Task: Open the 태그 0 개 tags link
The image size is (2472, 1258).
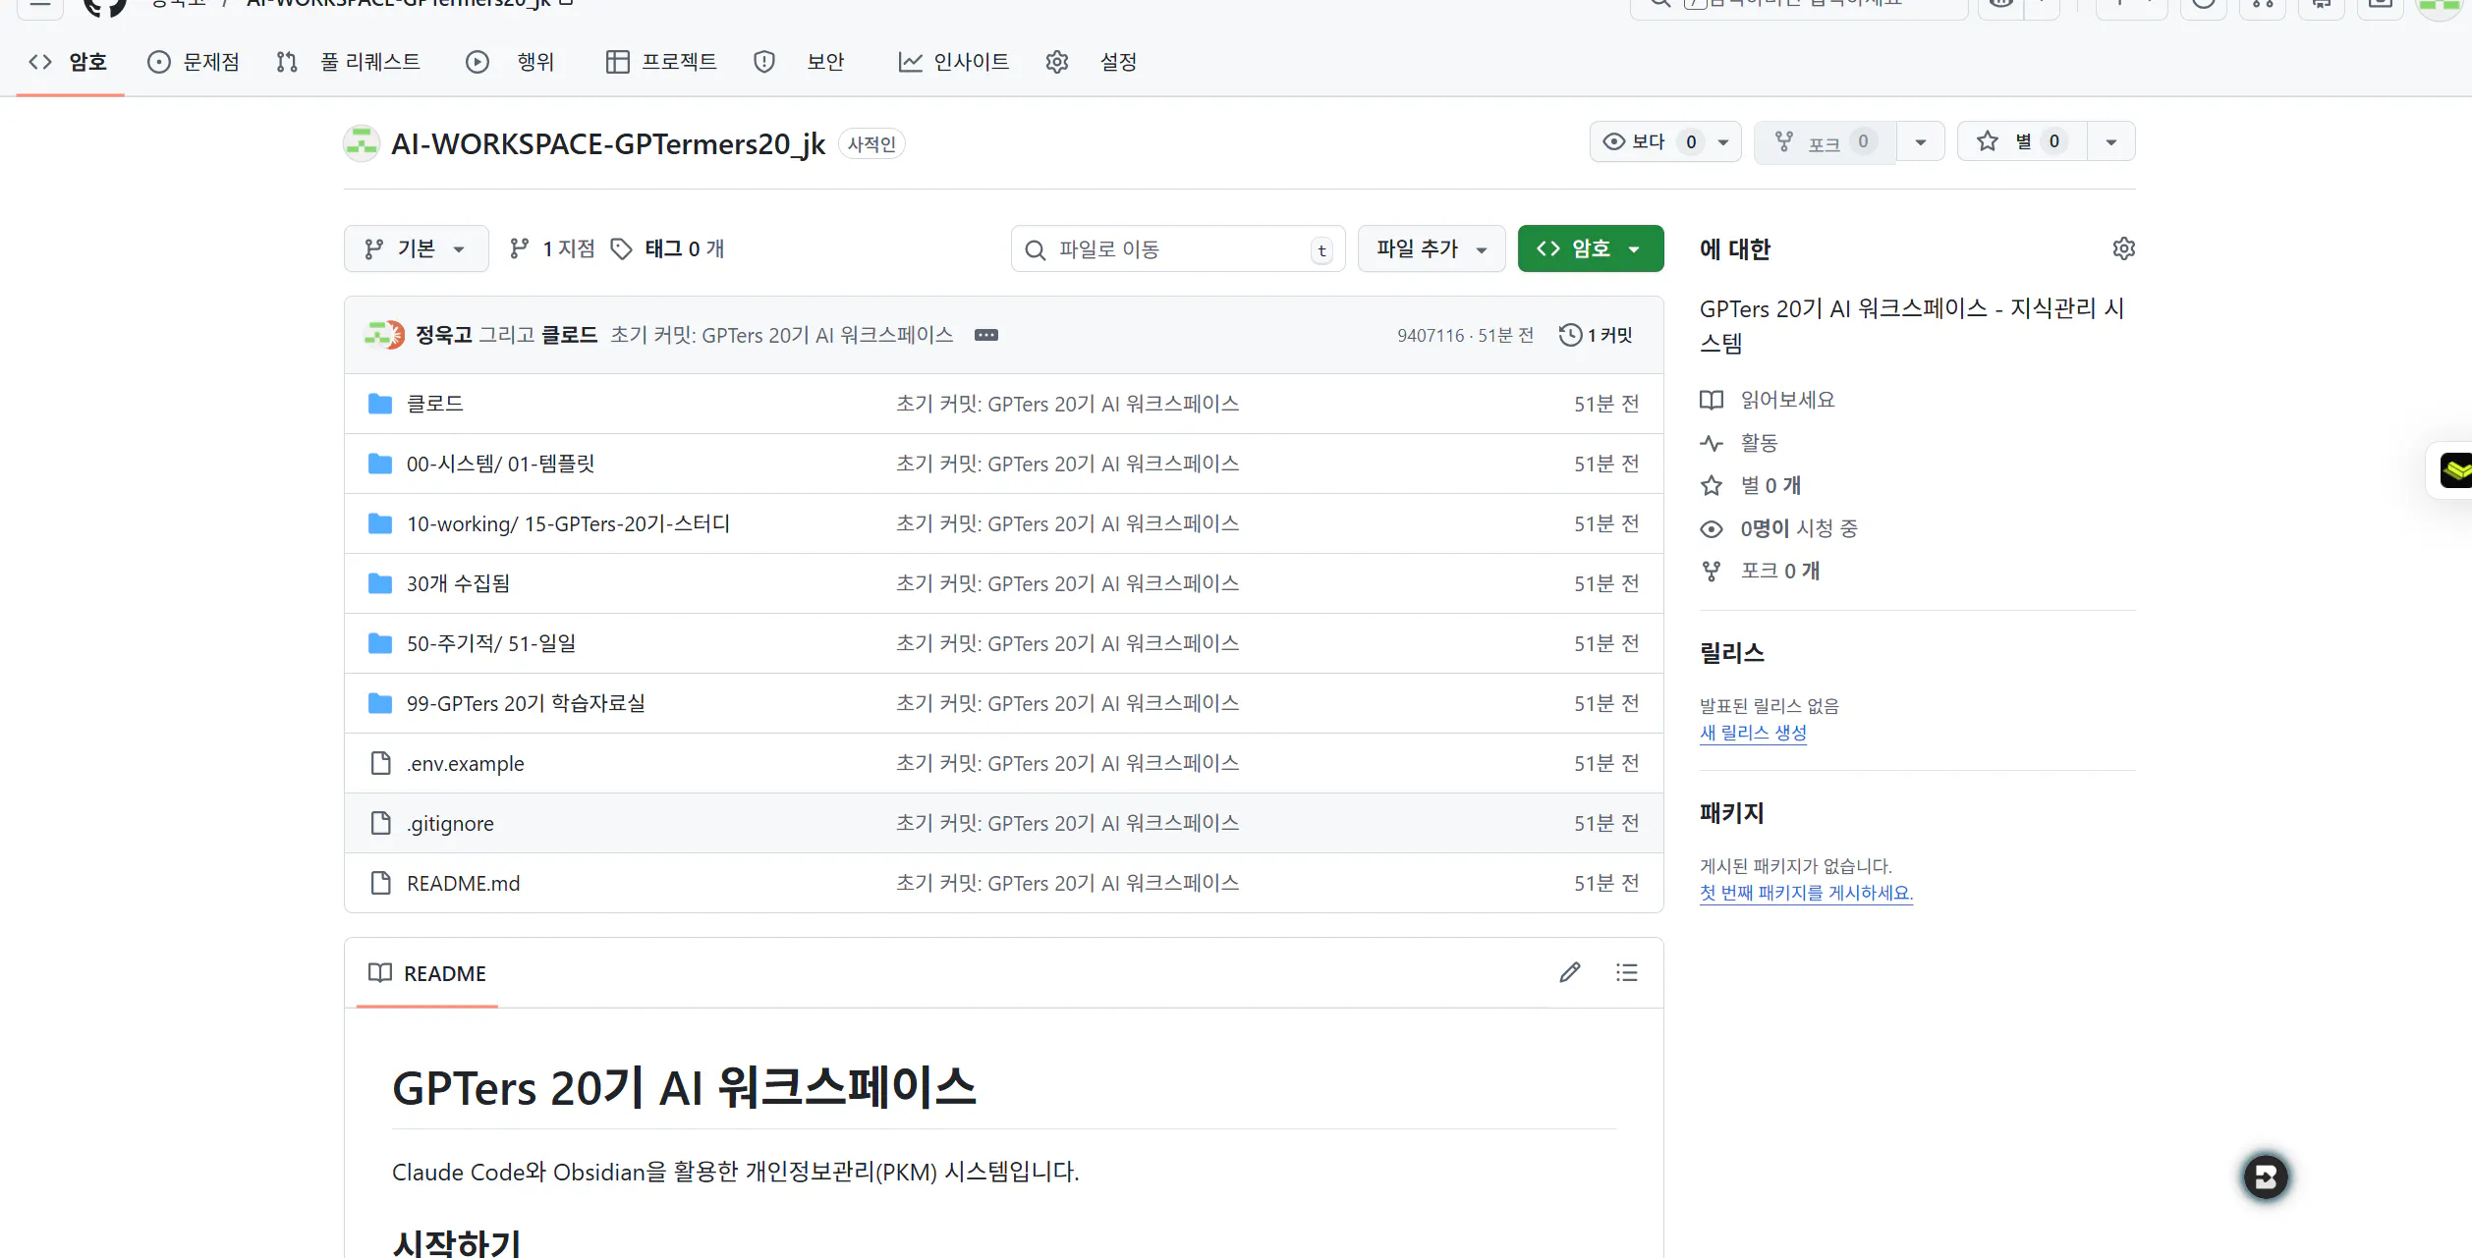Action: 668,248
